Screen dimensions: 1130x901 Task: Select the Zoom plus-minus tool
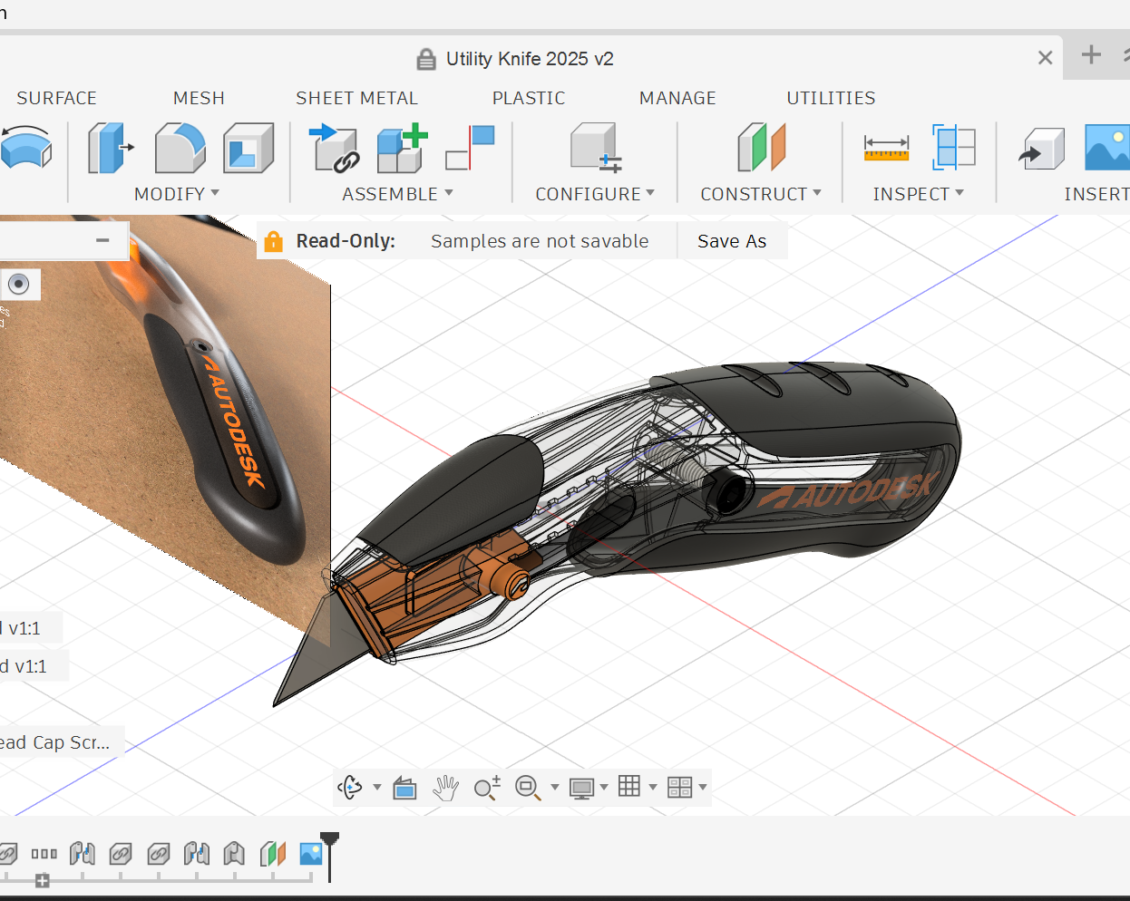[487, 788]
